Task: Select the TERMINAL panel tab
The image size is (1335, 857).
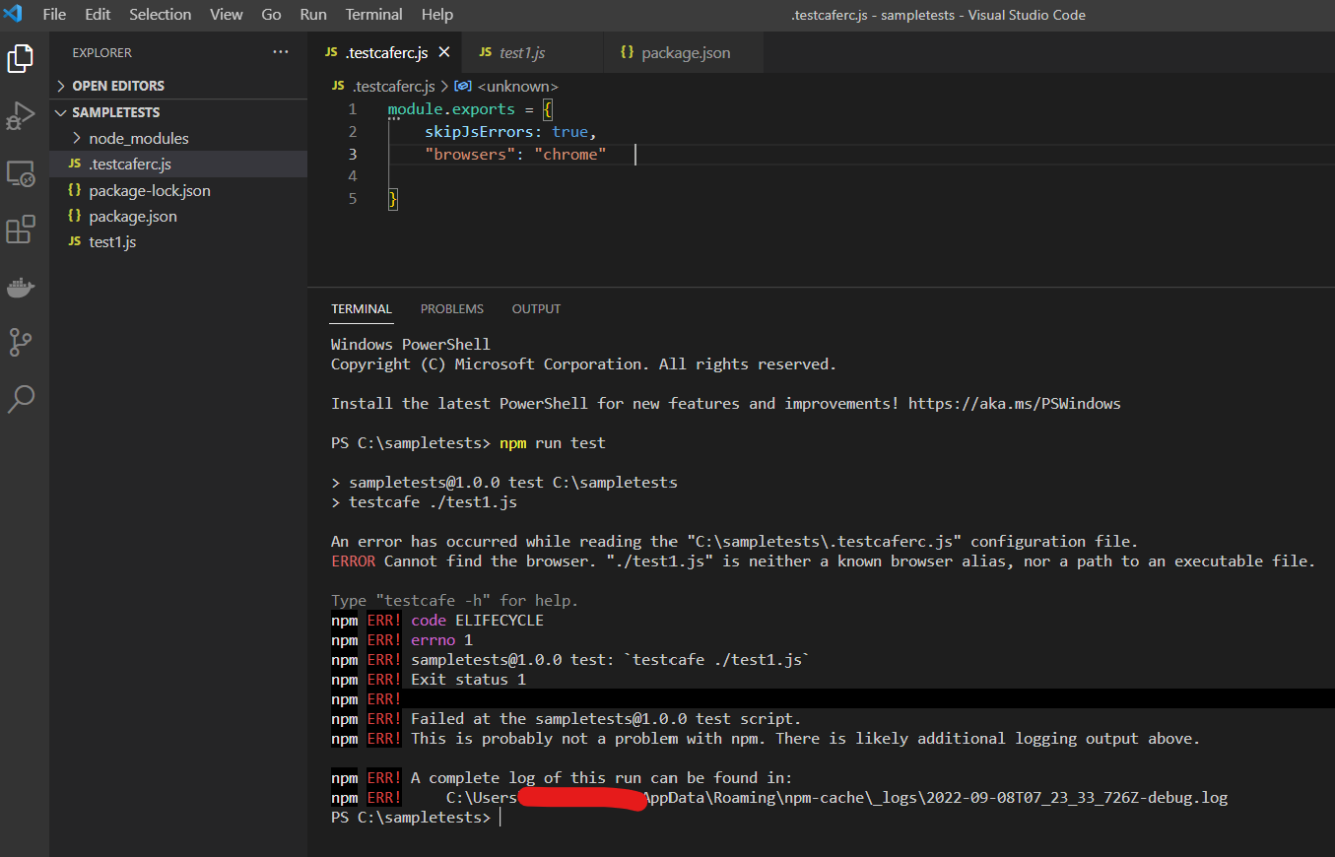Action: (x=362, y=308)
